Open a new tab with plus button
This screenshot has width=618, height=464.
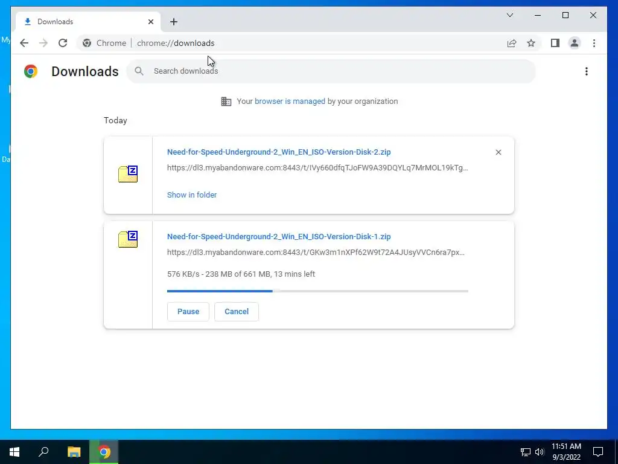point(174,22)
